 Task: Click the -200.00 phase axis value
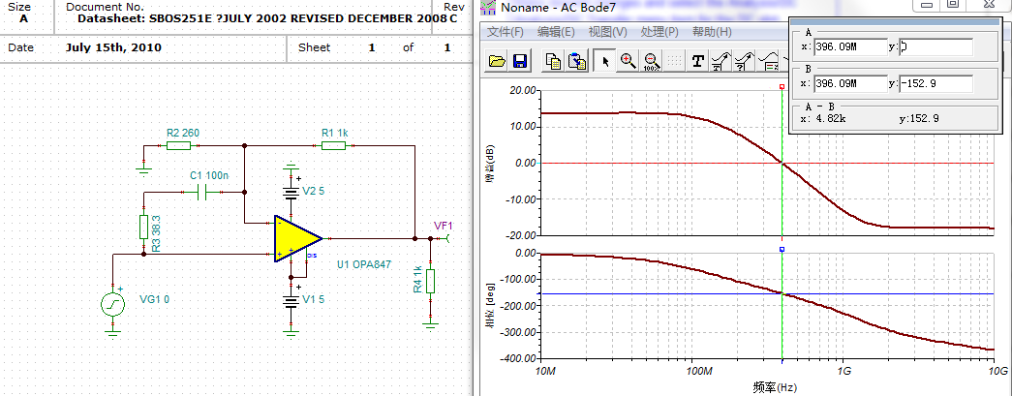[x=518, y=306]
